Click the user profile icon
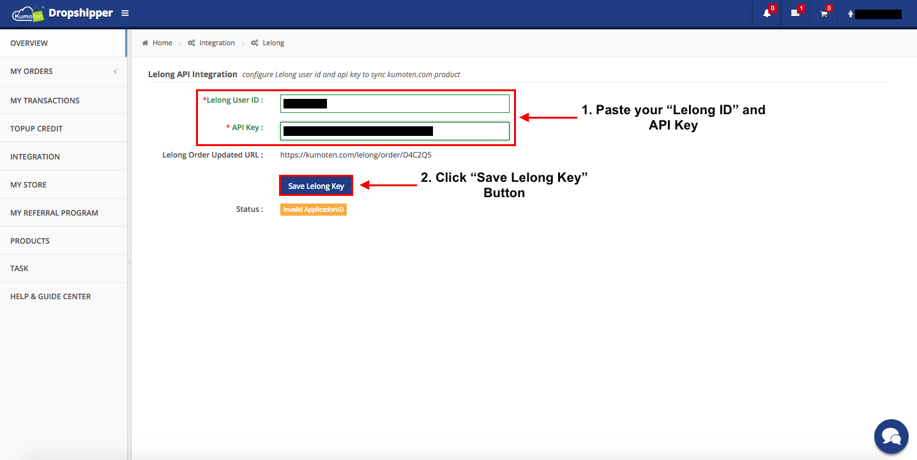 click(x=851, y=14)
